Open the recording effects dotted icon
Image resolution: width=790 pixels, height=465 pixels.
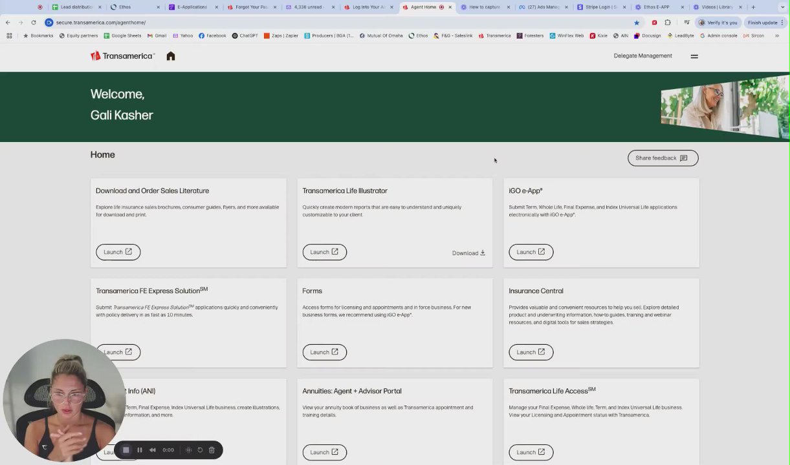point(188,450)
